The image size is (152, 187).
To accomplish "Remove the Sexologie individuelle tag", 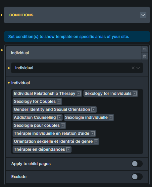I will coord(111,117).
